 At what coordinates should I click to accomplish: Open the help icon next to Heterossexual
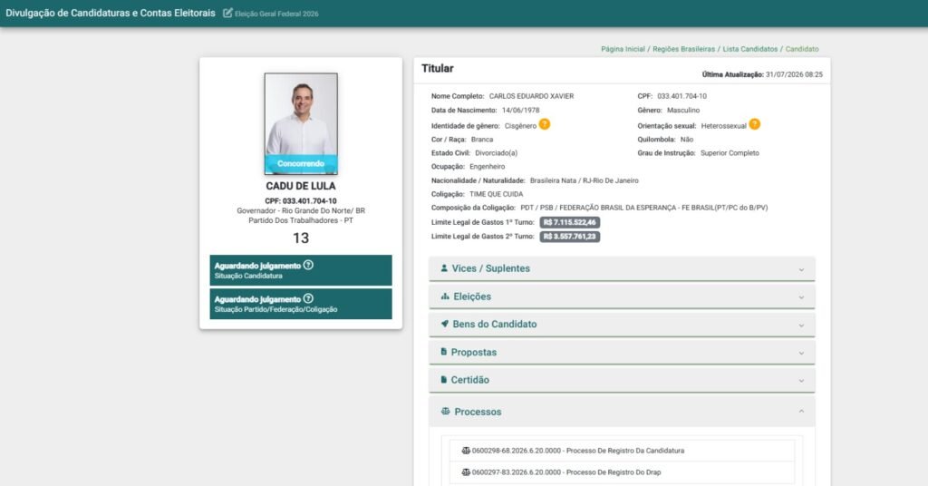click(x=755, y=124)
